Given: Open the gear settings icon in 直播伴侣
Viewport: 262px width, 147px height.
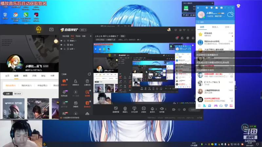Looking at the screenshot, I should [x=184, y=109].
